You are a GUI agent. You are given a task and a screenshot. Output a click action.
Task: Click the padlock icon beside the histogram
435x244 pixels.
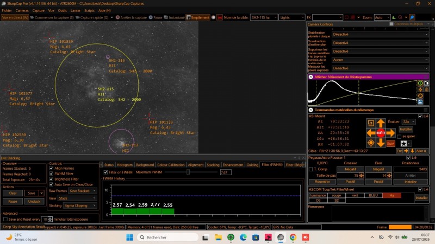[426, 89]
